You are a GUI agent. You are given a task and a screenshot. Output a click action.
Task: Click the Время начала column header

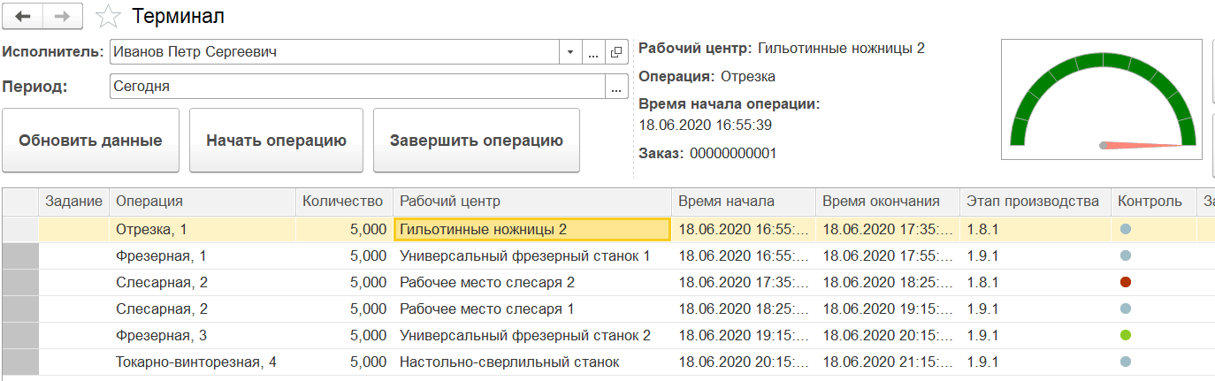pyautogui.click(x=741, y=202)
